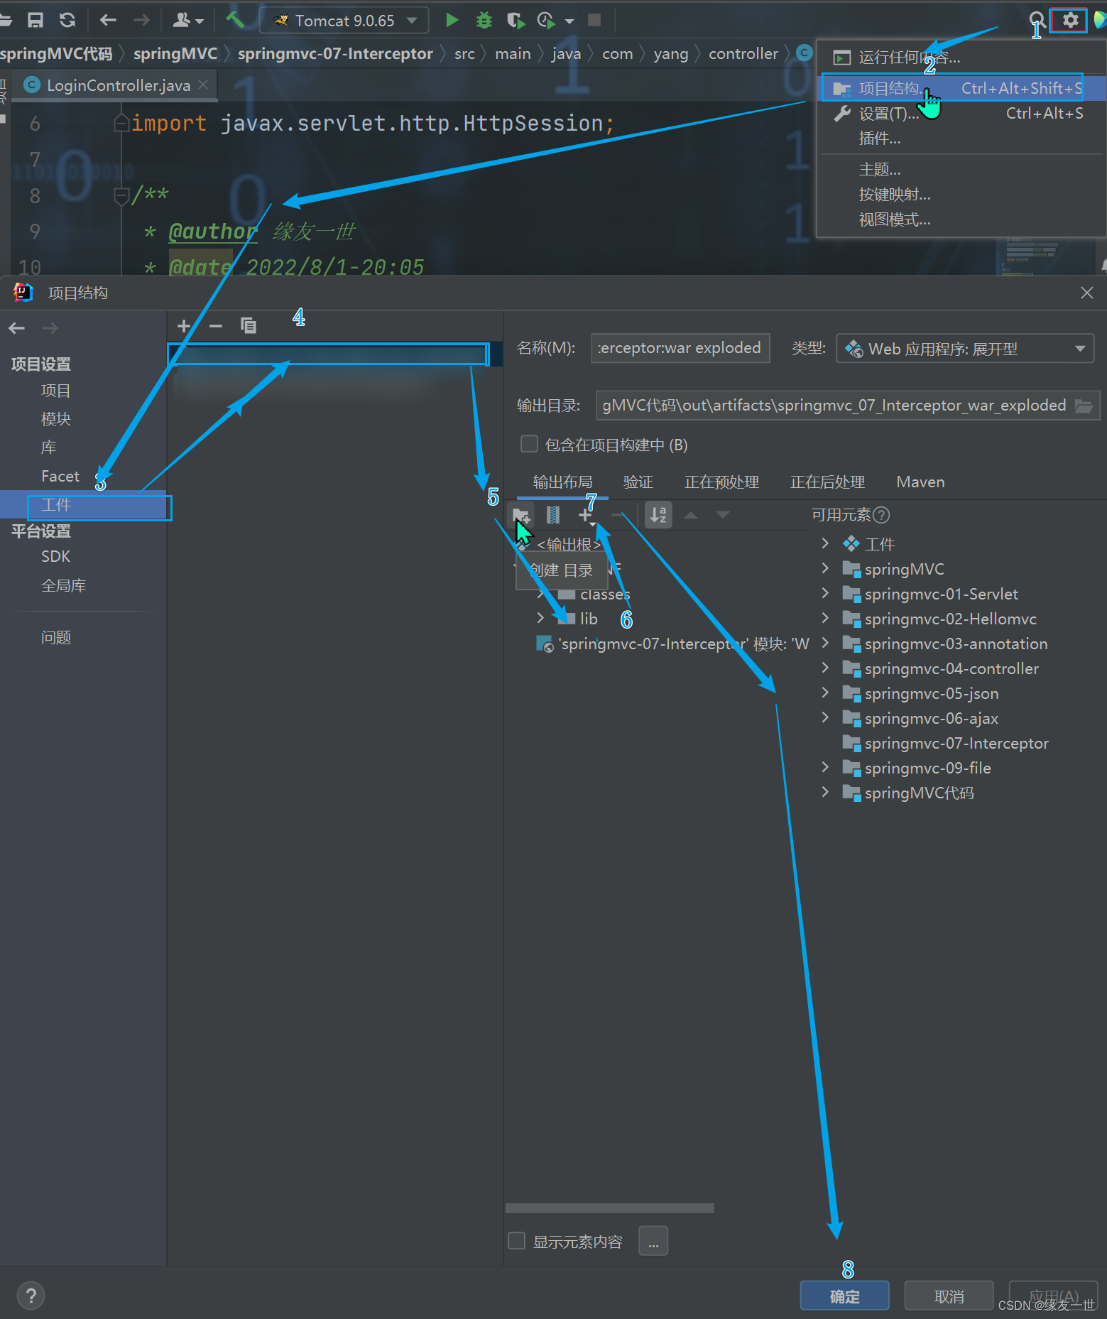1107x1319 pixels.
Task: Click the Add Copy Of plus icon
Action: 586,515
